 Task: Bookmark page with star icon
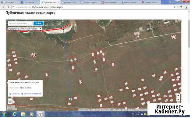tap(175, 7)
